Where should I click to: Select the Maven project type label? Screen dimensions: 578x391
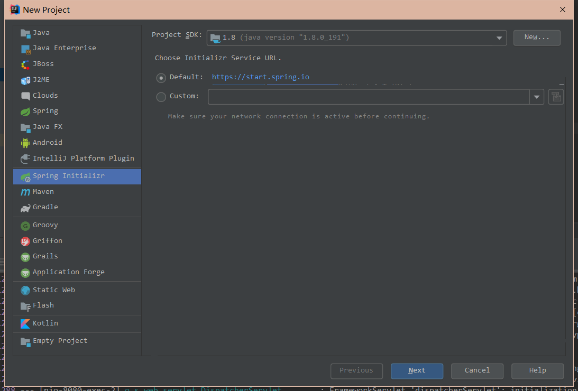[43, 191]
